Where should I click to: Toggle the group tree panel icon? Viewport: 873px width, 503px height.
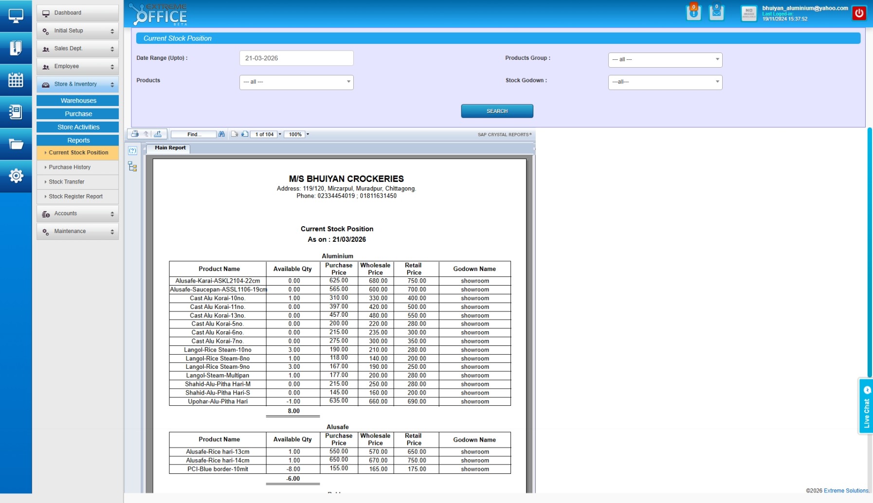pos(132,167)
